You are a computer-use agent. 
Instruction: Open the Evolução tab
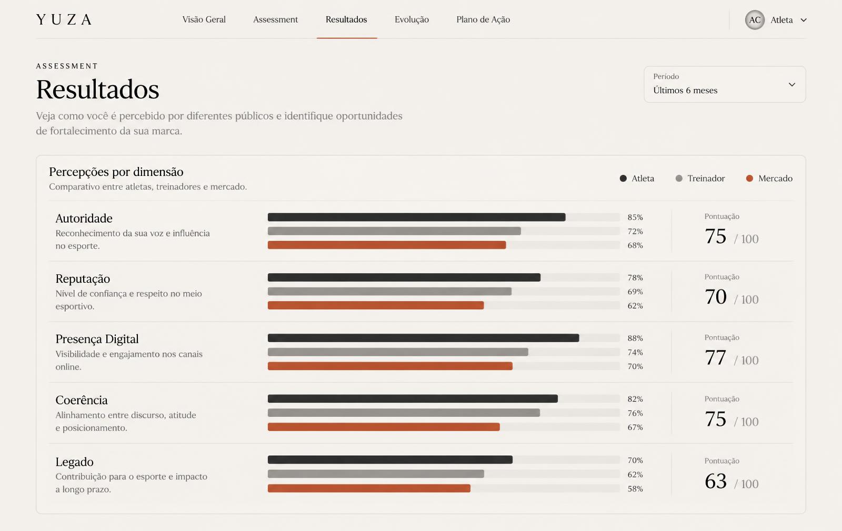tap(412, 19)
